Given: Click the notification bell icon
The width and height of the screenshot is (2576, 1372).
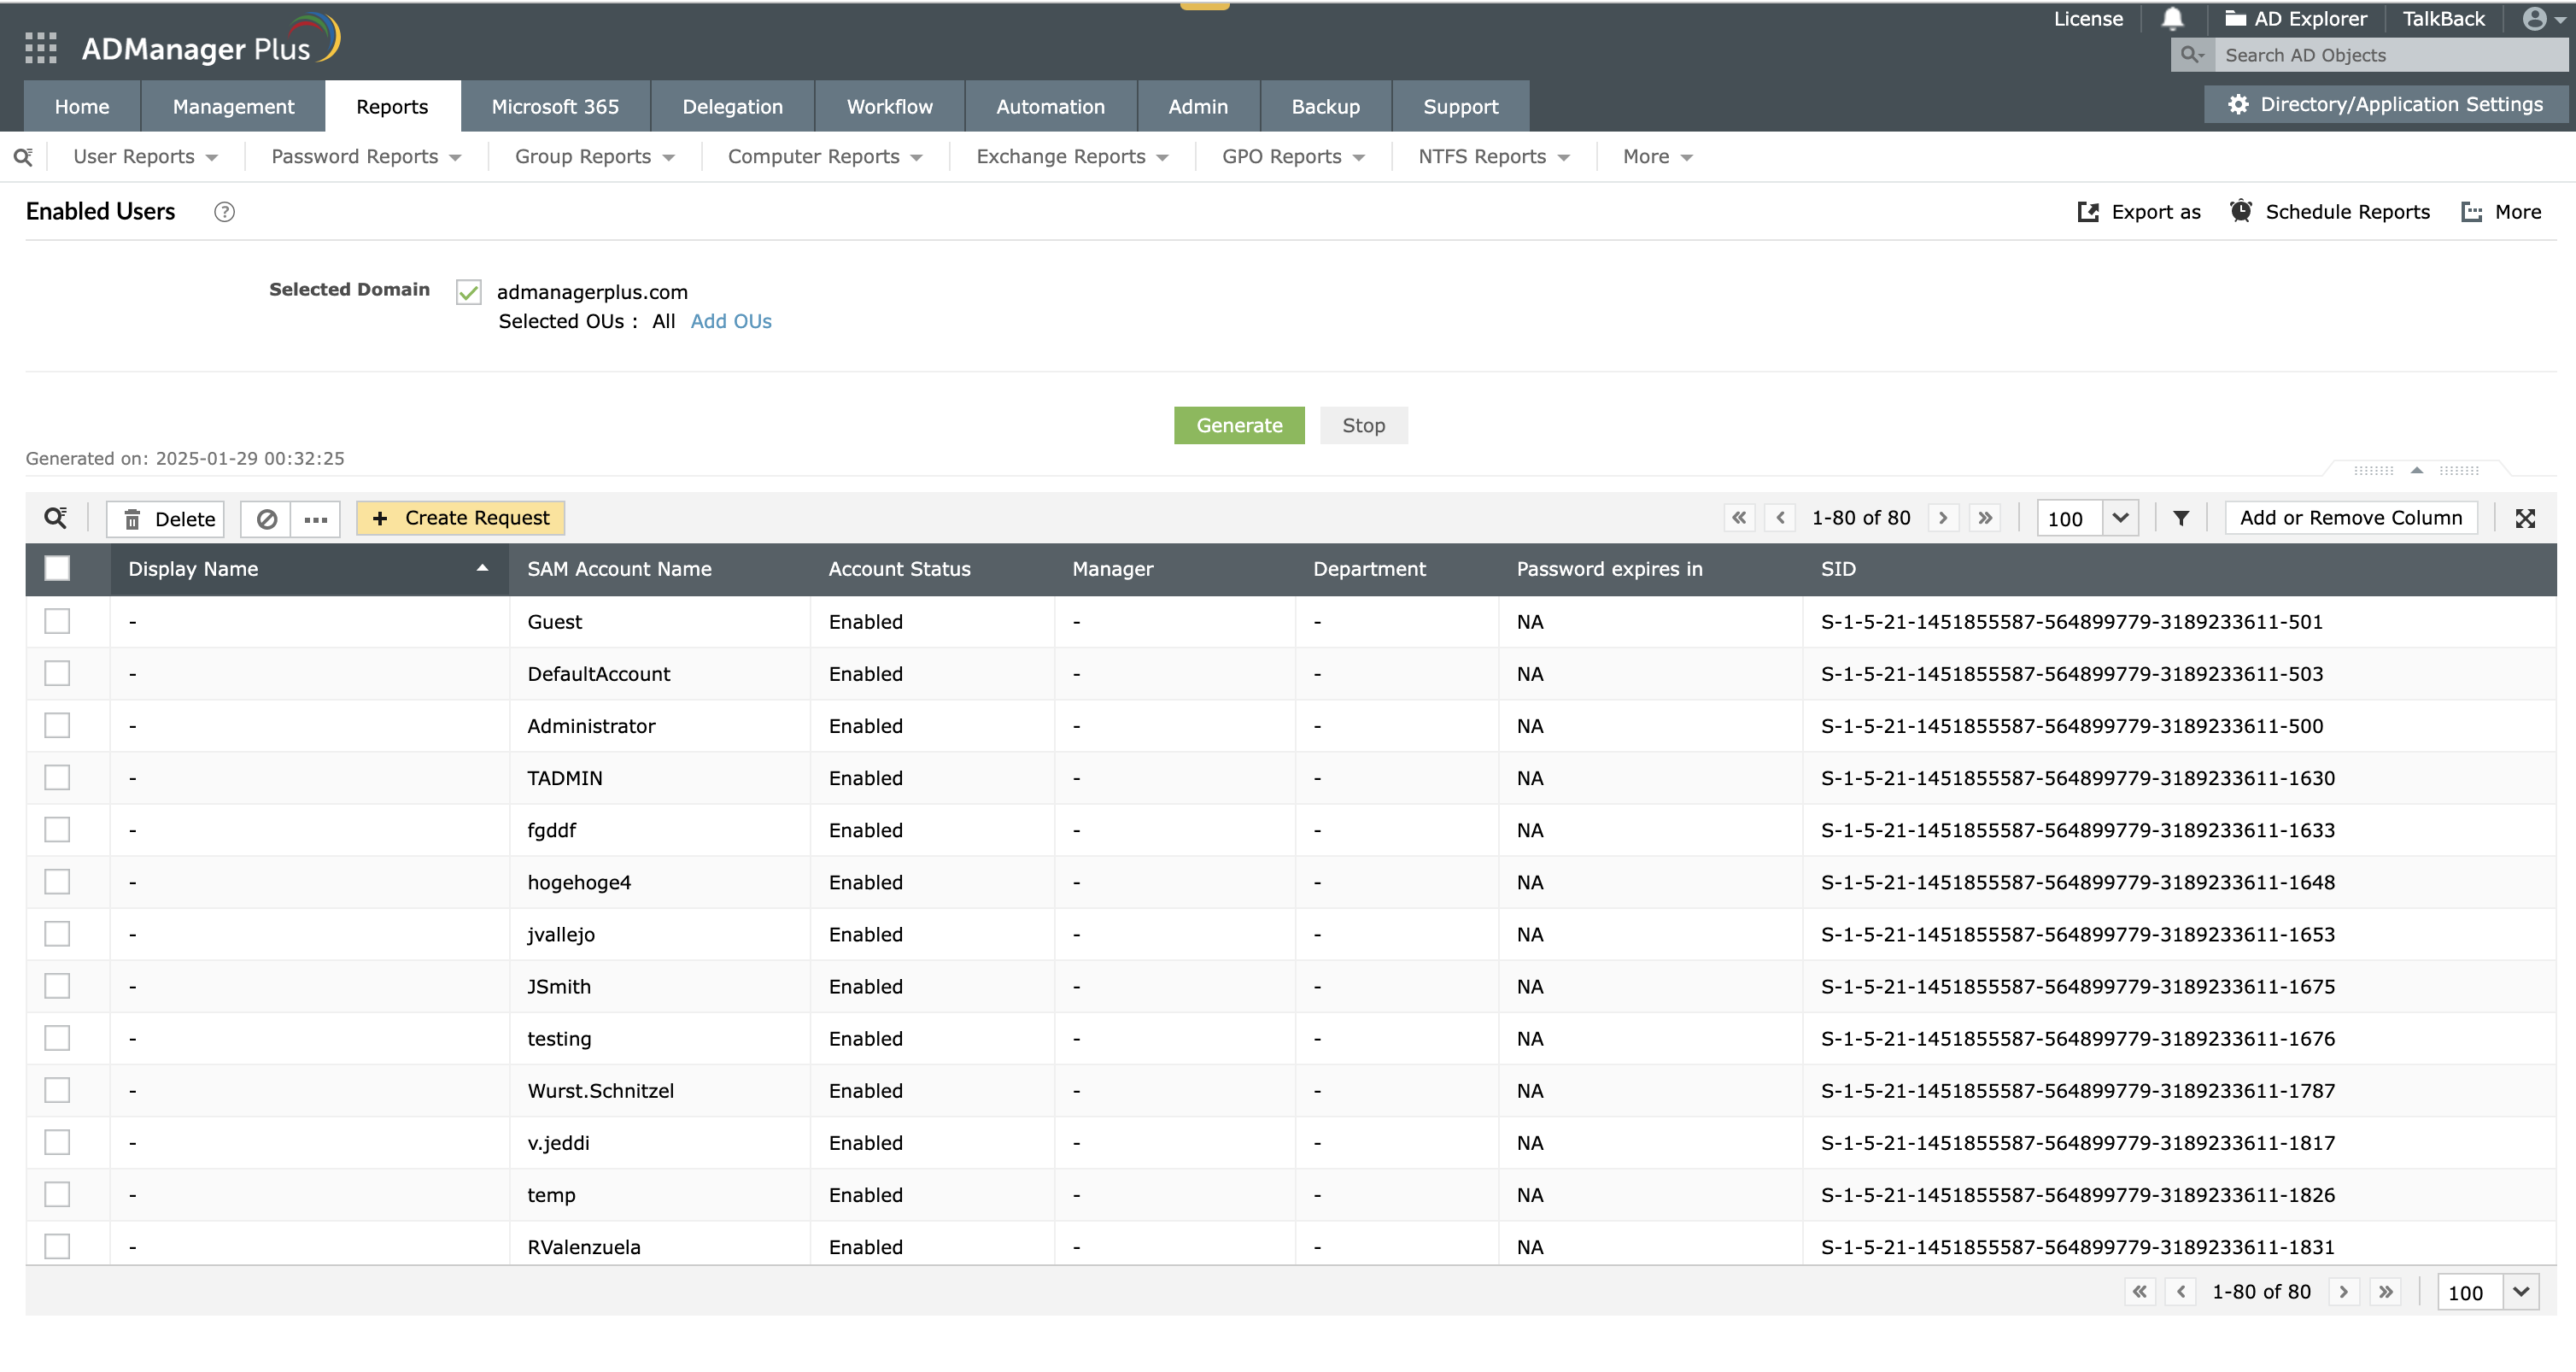Looking at the screenshot, I should (x=2172, y=19).
